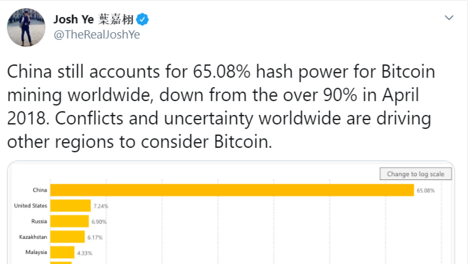Viewport: 469px width, 264px height.
Task: Click the Change to log scale button
Action: tap(416, 174)
